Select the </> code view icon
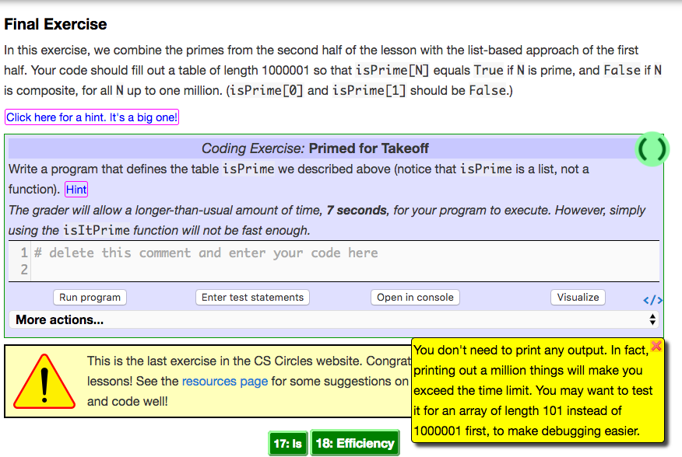 652,298
